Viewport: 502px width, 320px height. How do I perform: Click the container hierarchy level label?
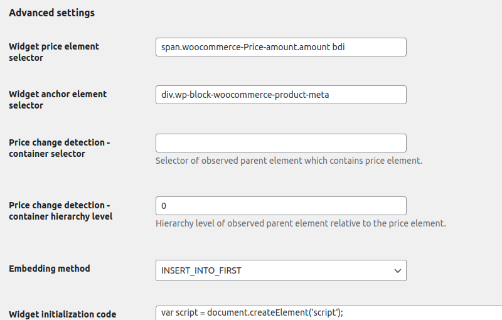(61, 211)
